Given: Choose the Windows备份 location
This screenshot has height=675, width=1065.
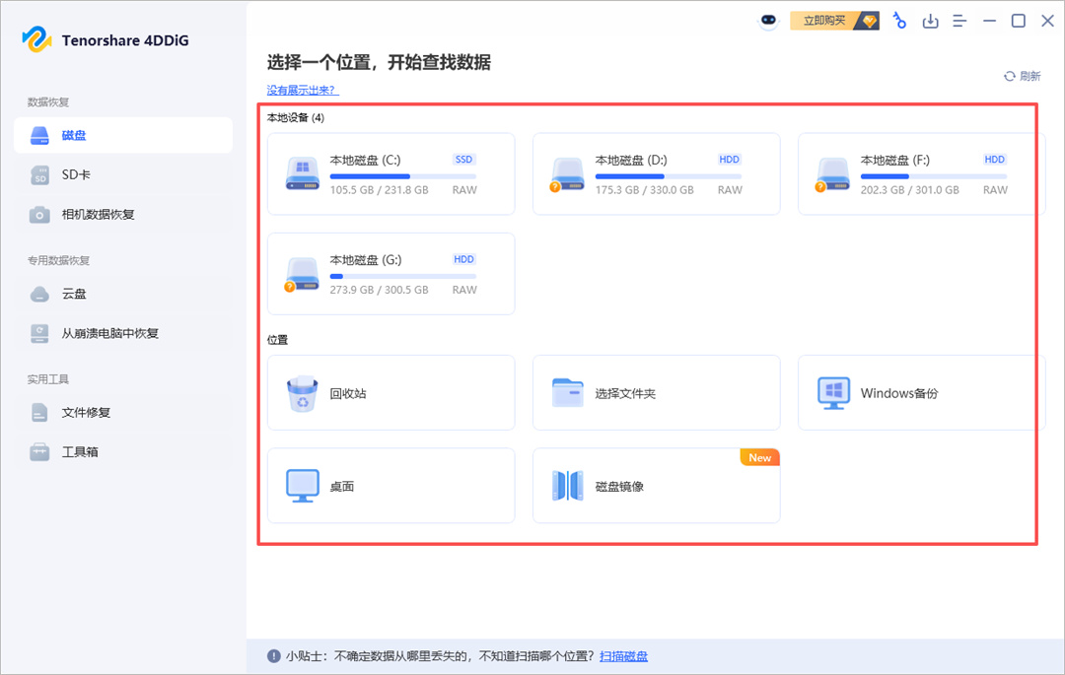Looking at the screenshot, I should pyautogui.click(x=921, y=393).
